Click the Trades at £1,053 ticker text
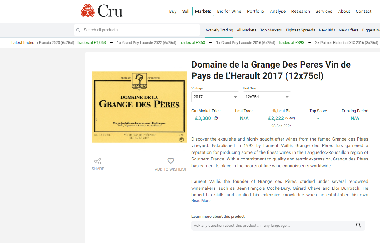The width and height of the screenshot is (380, 243). pos(91,43)
